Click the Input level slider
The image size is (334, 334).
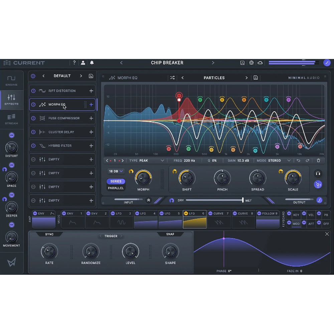coord(129,199)
